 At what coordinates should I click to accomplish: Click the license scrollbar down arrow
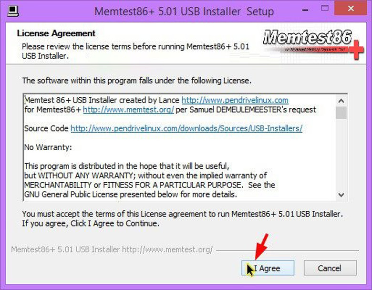click(x=341, y=195)
